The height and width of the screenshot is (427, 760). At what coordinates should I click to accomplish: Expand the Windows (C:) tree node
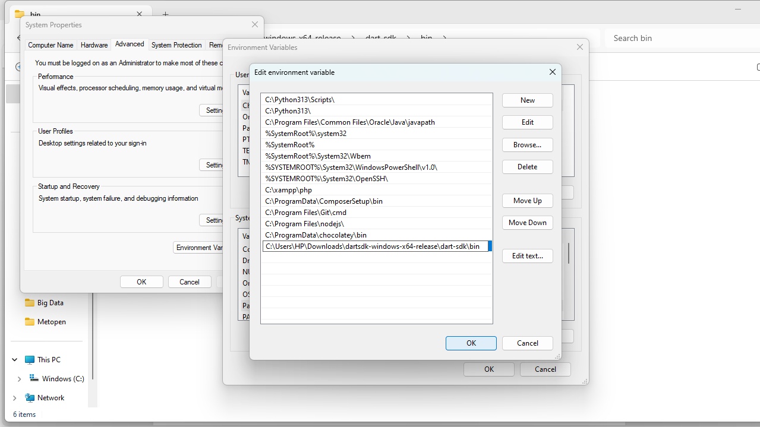click(20, 379)
